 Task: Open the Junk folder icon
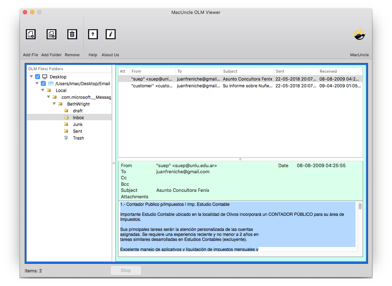tap(66, 124)
